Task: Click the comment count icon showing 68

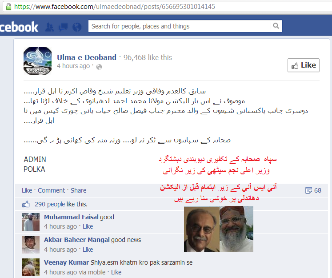Action: pyautogui.click(x=308, y=190)
